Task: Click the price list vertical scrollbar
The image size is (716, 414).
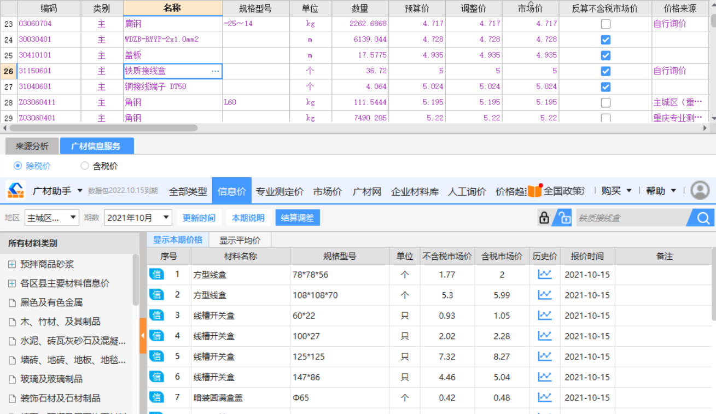Action: point(713,284)
